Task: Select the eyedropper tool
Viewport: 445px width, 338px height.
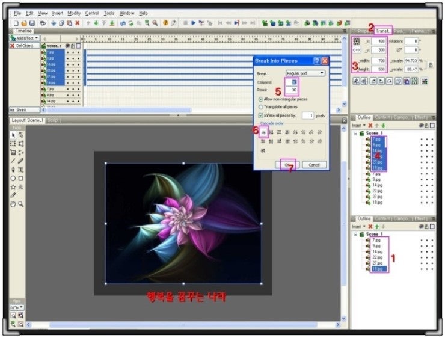Action: click(13, 195)
